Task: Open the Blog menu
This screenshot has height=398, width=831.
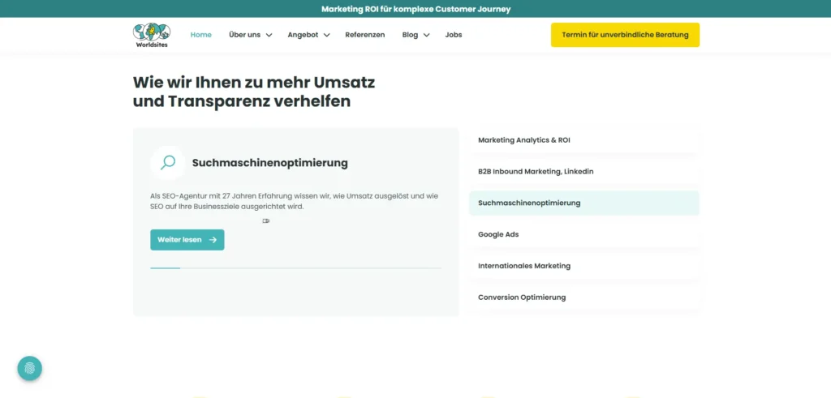Action: click(410, 35)
